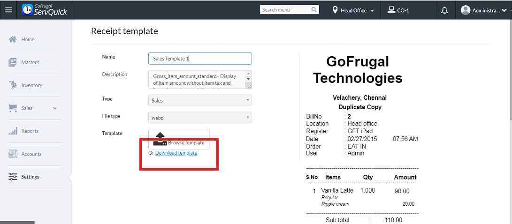The image size is (512, 224).
Task: Click the Accounts sidebar icon
Action: 13,154
